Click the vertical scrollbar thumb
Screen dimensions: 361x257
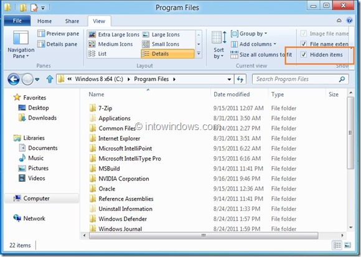[350, 133]
